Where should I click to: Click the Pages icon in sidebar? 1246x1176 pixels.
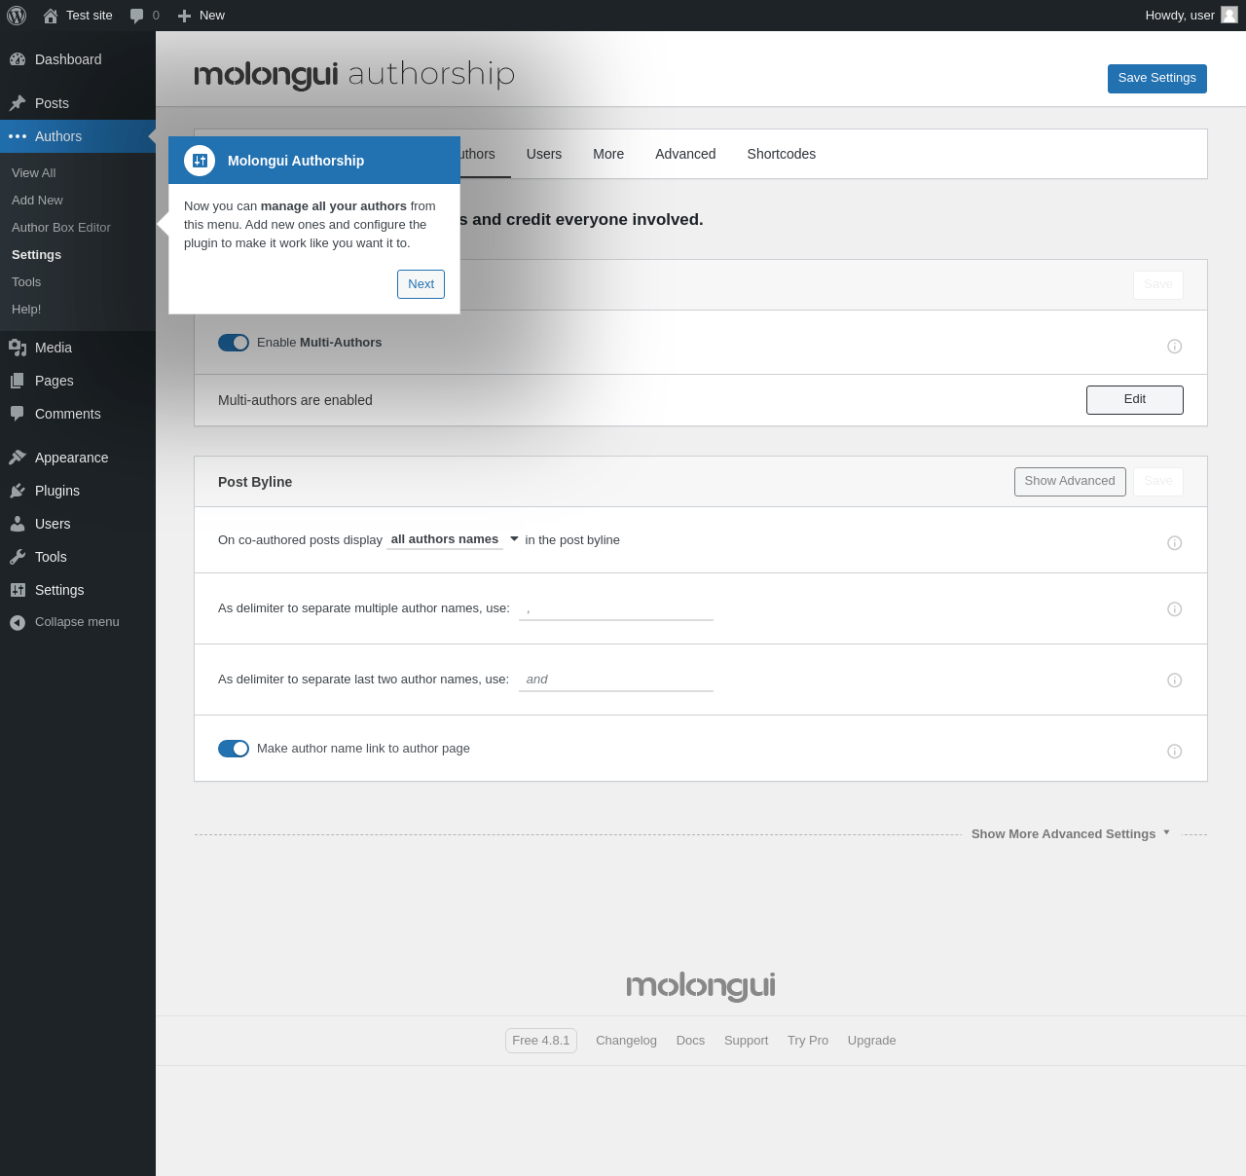pyautogui.click(x=18, y=381)
